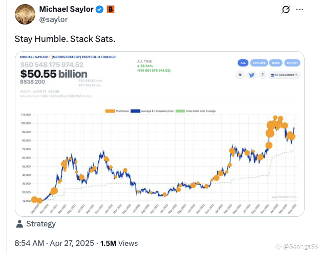Screen dimensions: 322x254
Task: Click the Michael Saylor display name
Action: pos(67,9)
